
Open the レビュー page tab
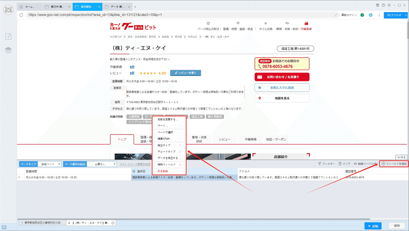(x=225, y=139)
